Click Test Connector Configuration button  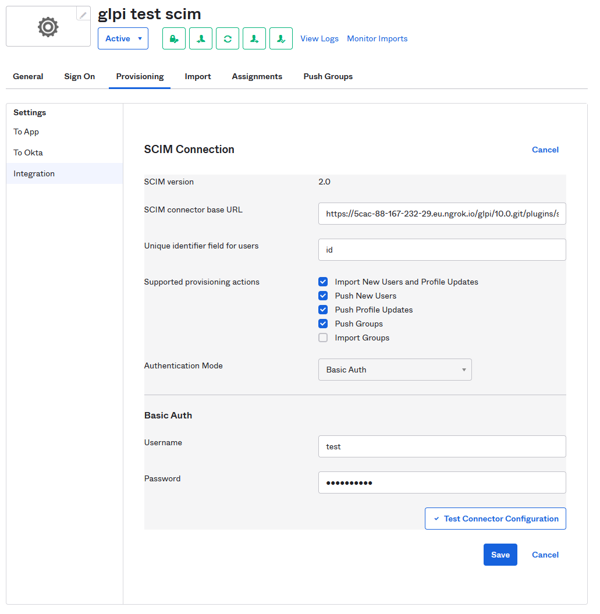tap(495, 519)
